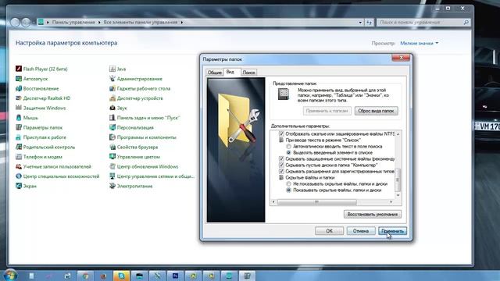Click the Электропитание link text
Screen dimensions: 500x281
[134, 186]
